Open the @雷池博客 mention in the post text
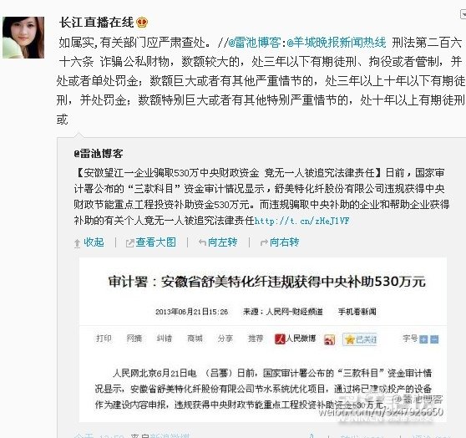This screenshot has height=438, width=466. click(255, 43)
